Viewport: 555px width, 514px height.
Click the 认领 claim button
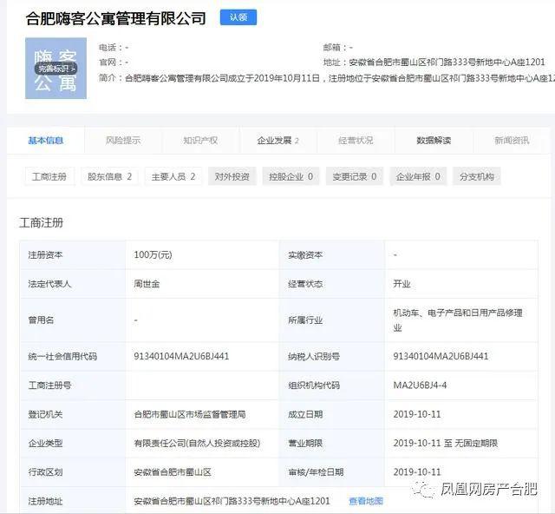point(238,17)
